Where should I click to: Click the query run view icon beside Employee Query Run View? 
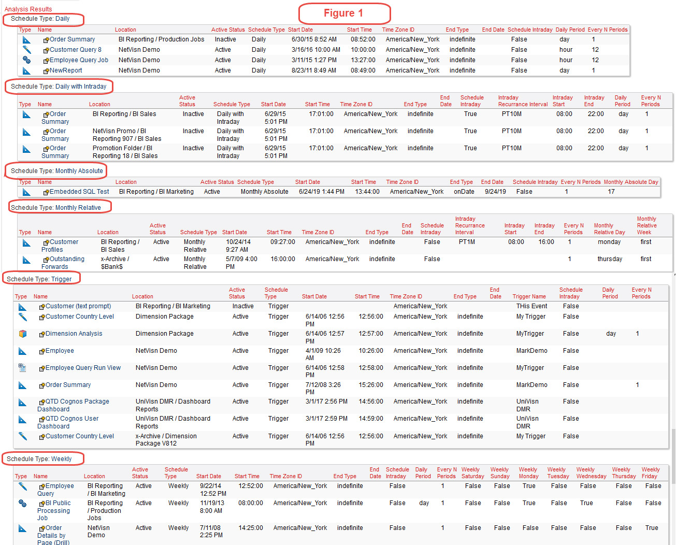[22, 368]
